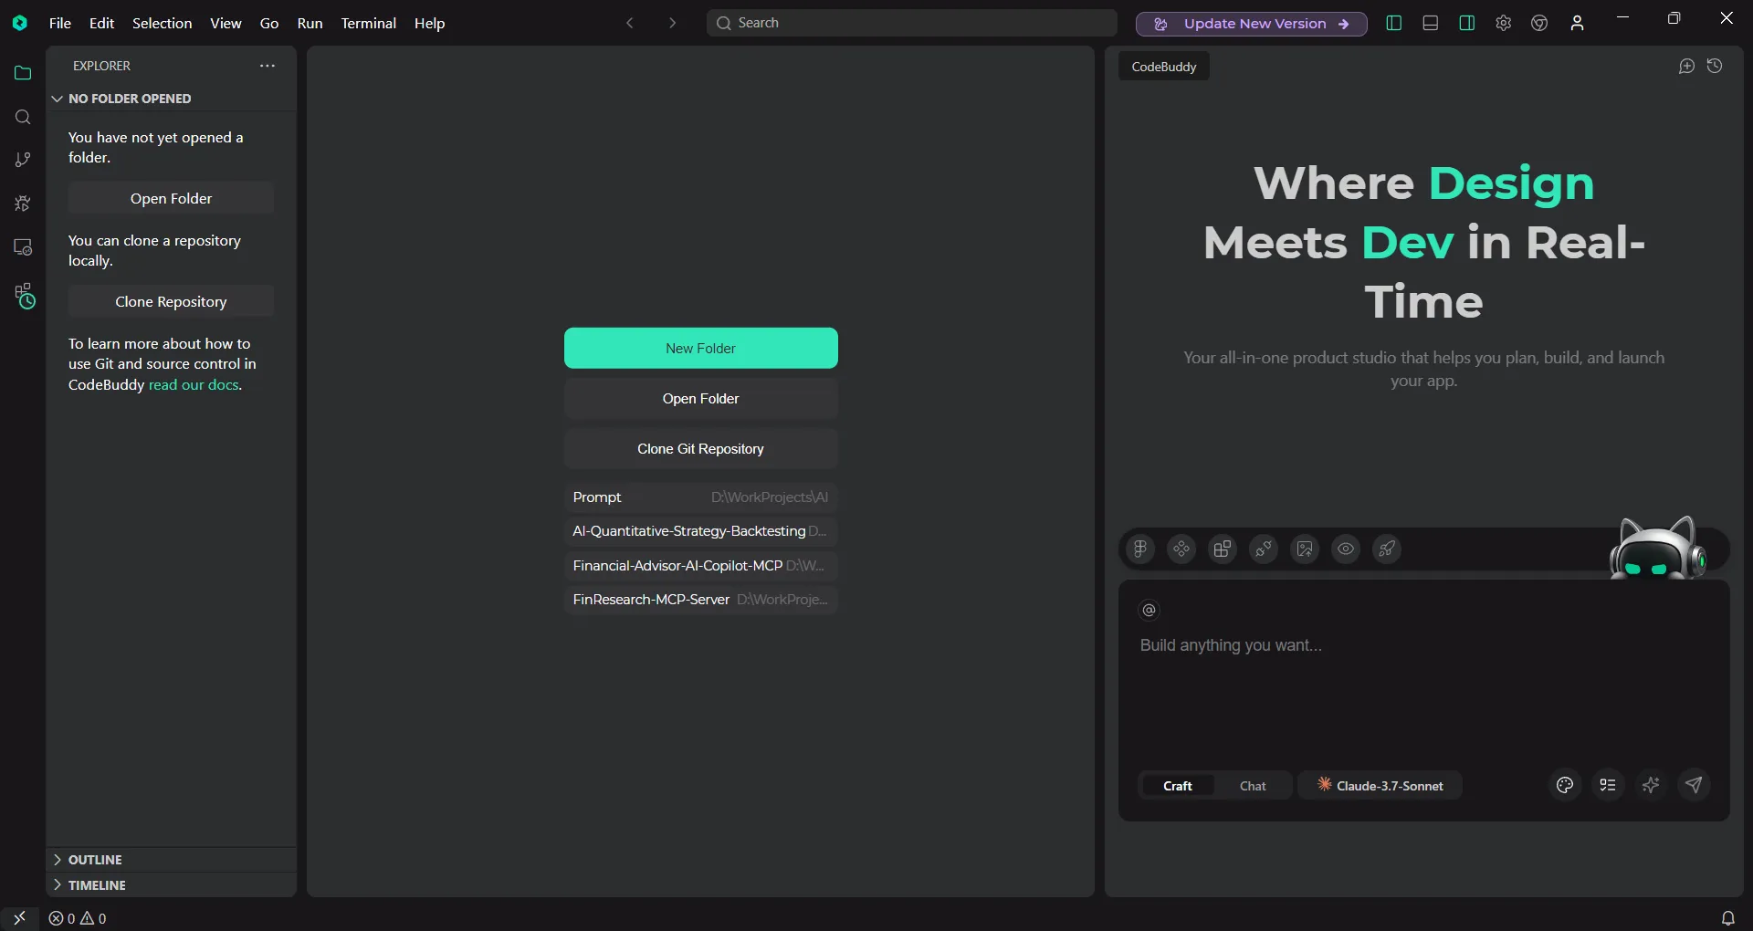Open the Claude-3.7-Sonnet model dropdown
This screenshot has height=931, width=1753.
tap(1380, 786)
